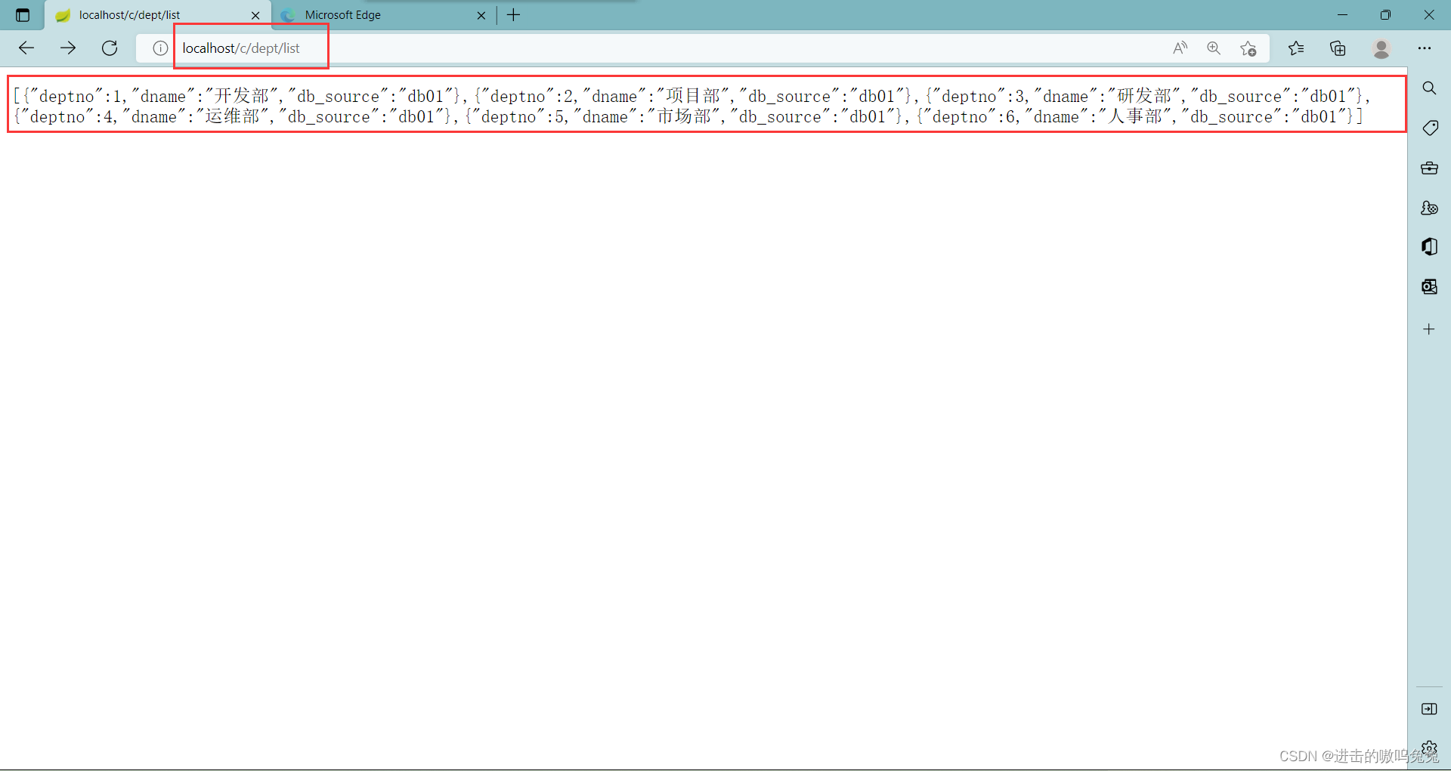
Task: Minimize the browser window
Action: (x=1342, y=15)
